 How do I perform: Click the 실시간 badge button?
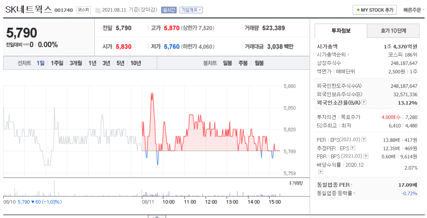point(169,10)
